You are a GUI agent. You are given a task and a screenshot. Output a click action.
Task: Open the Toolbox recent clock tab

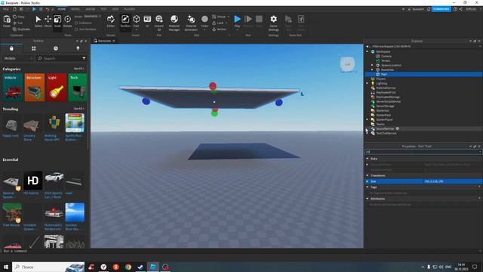click(x=56, y=48)
